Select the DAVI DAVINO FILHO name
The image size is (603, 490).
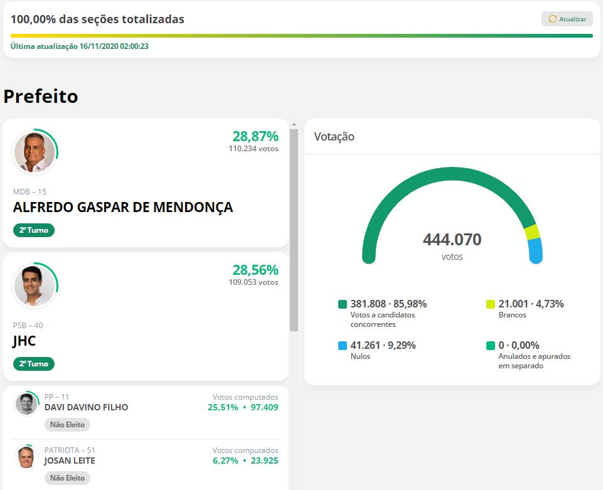86,407
